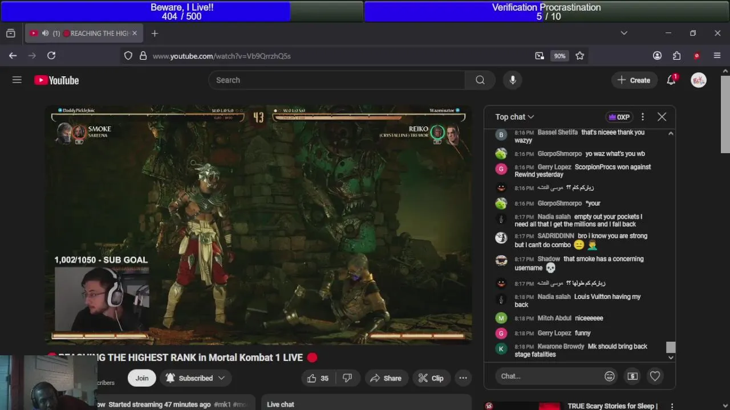Click Mitch Abdul chat author name
The width and height of the screenshot is (730, 410).
(x=554, y=318)
